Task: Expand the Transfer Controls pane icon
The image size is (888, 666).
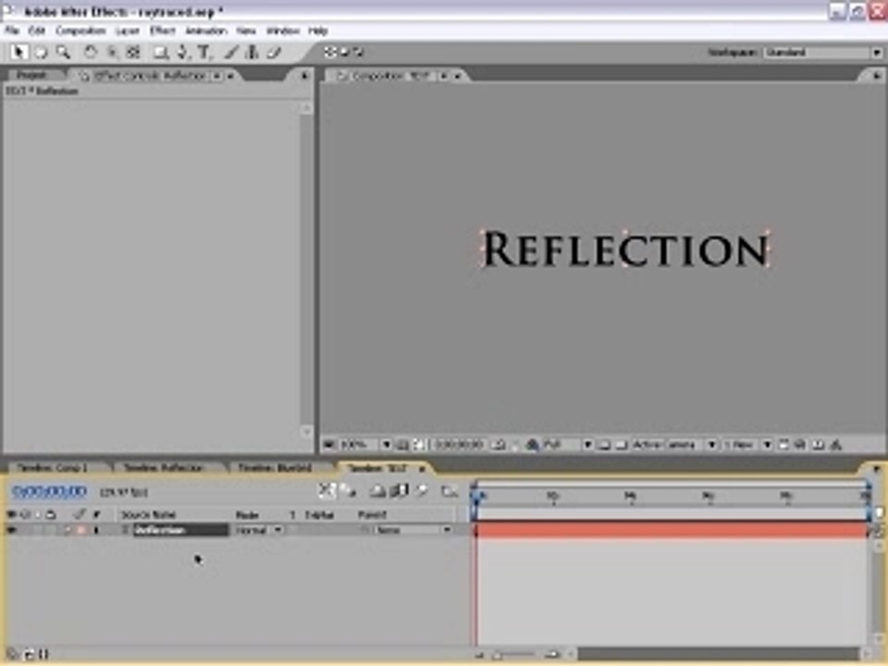Action: point(29,655)
